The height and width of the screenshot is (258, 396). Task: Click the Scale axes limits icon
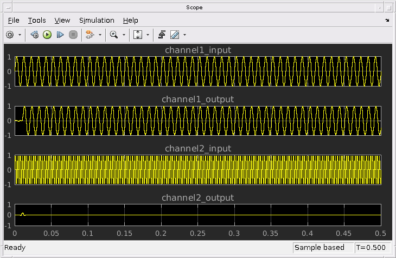(x=138, y=35)
